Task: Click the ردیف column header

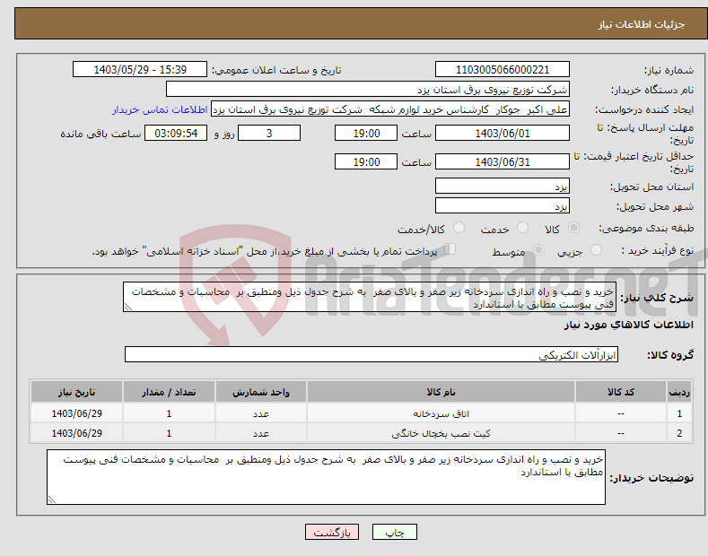Action: (679, 392)
